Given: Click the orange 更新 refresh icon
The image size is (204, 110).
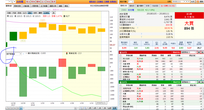Looking at the screenshot, I should (x=198, y=2).
